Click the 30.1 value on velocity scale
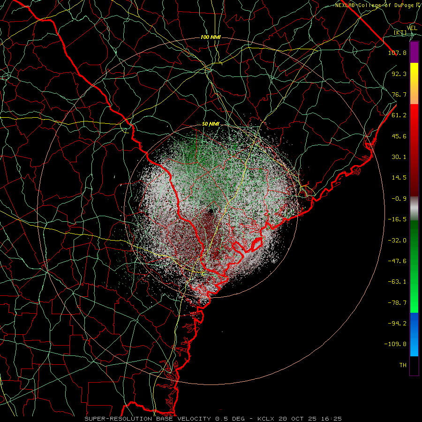Screen dimensions: 422x422 399,157
